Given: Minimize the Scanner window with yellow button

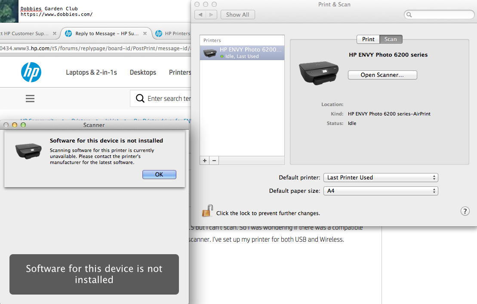Looking at the screenshot, I should point(14,125).
